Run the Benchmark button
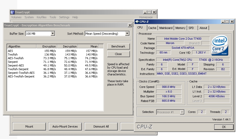The height and width of the screenshot is (139, 240). pos(118,46)
